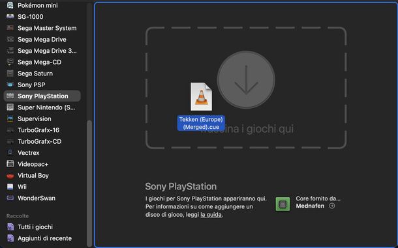
Task: Click the Sega Saturn icon
Action: (10, 73)
